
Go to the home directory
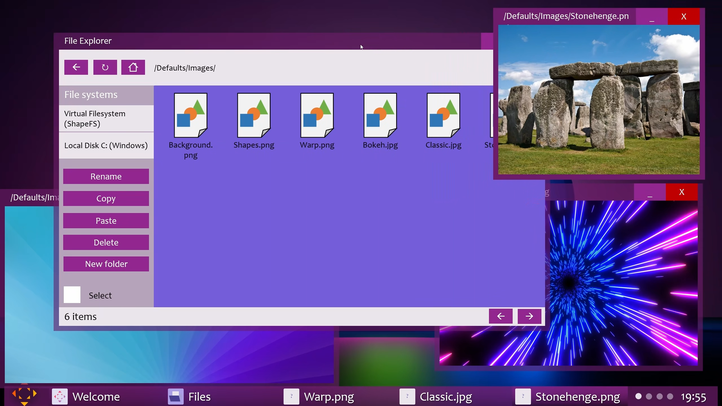point(133,67)
